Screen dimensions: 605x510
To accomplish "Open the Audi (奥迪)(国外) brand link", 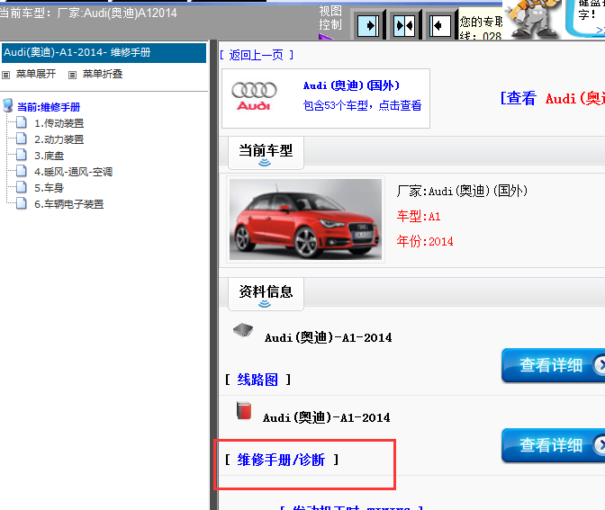I will pyautogui.click(x=351, y=85).
